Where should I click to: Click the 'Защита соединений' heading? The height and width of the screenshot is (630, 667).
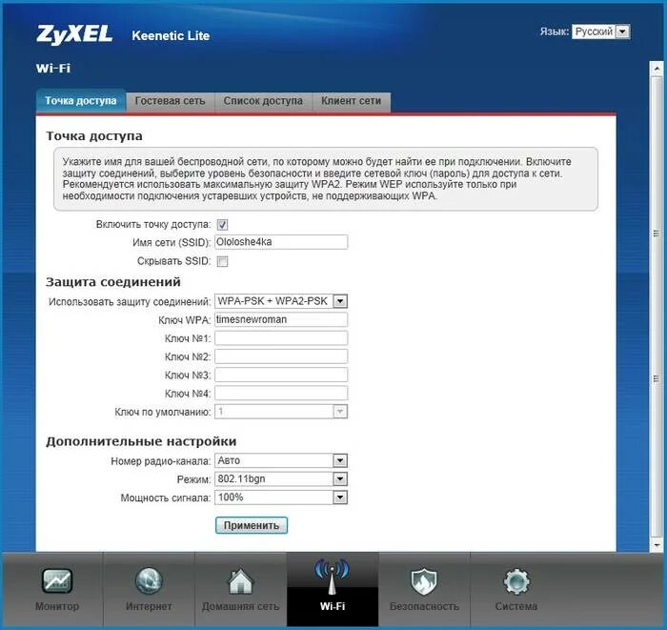pos(113,282)
